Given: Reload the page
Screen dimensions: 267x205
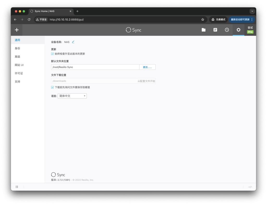Looking at the screenshot, I should 29,20.
